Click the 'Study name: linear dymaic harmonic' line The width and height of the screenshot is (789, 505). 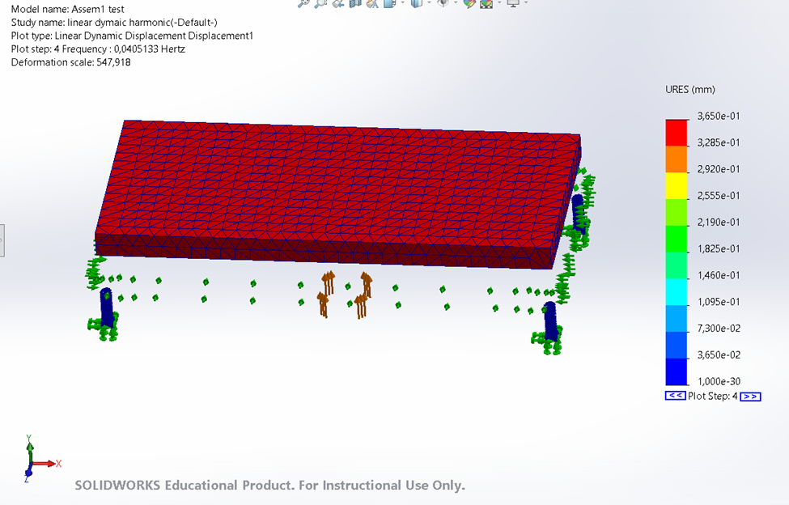point(114,22)
